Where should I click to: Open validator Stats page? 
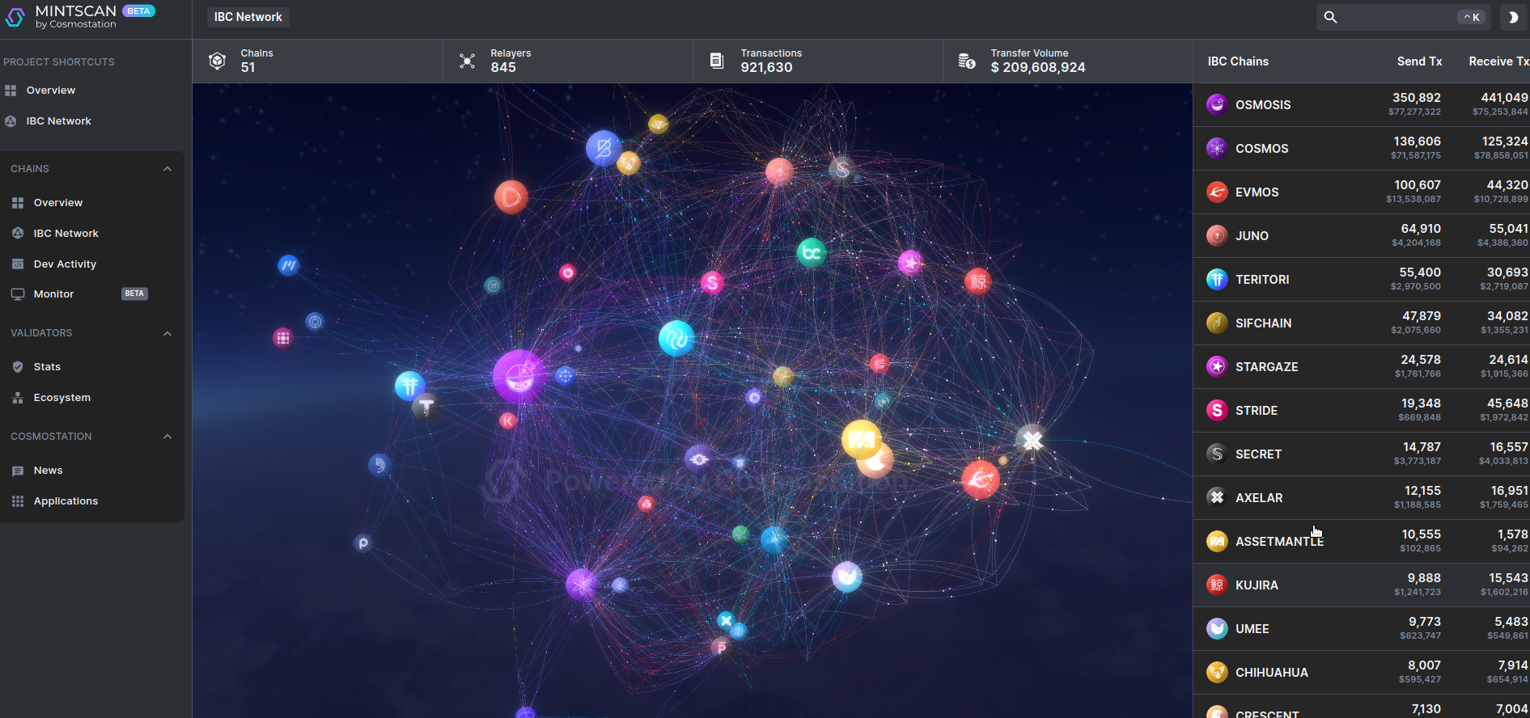coord(47,367)
